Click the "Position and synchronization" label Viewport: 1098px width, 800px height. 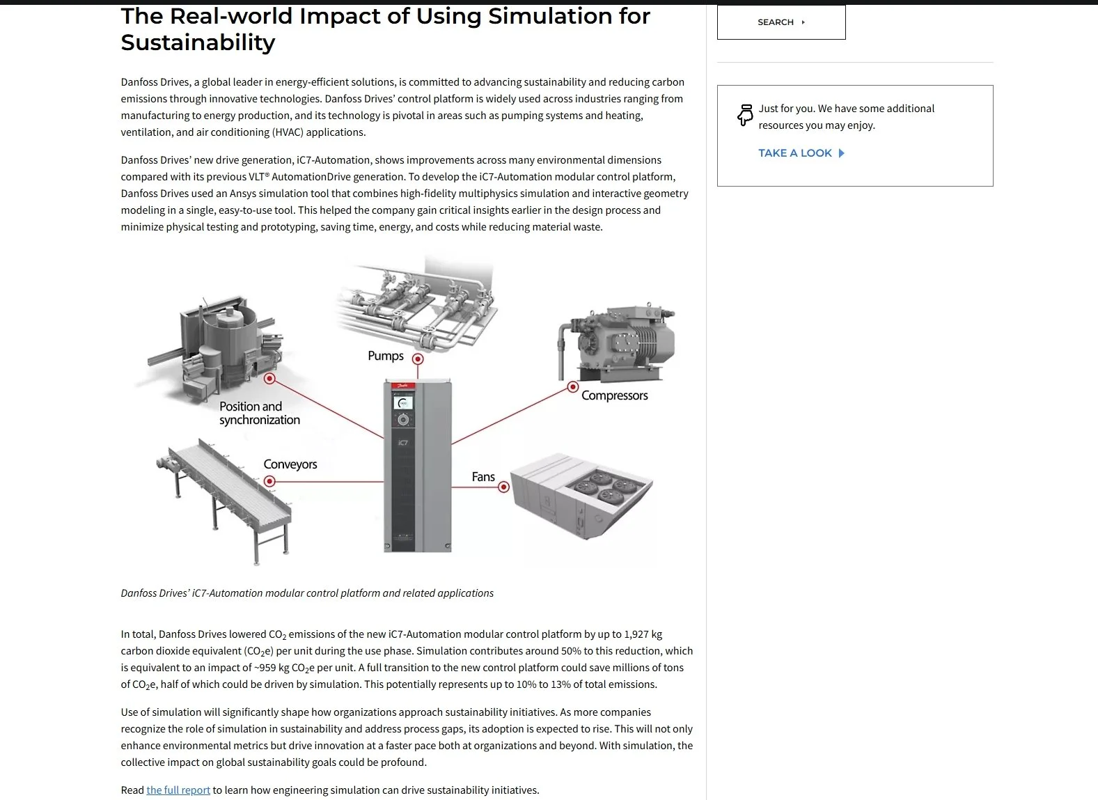[260, 413]
